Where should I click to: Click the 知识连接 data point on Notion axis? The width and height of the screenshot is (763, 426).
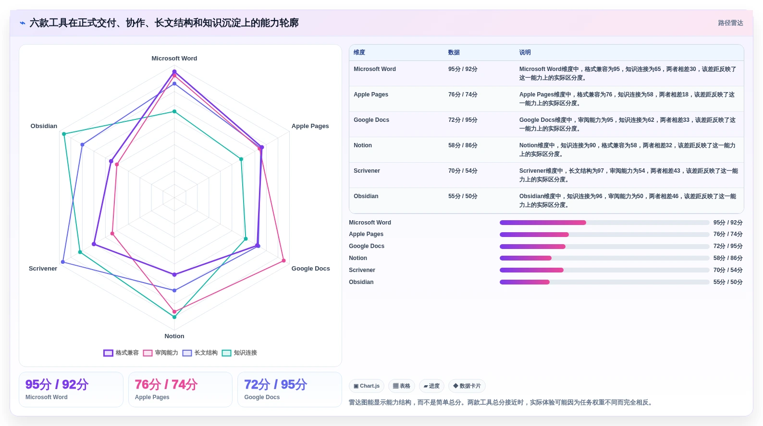point(174,317)
